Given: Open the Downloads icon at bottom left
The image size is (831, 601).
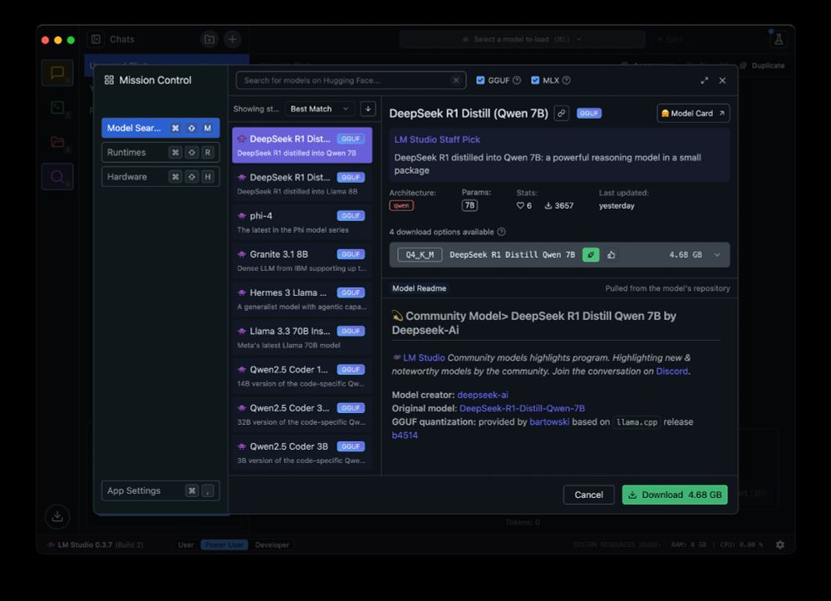Looking at the screenshot, I should 57,516.
